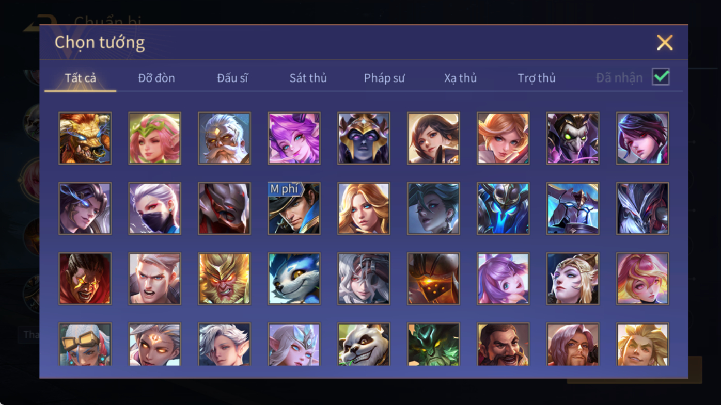
Task: Select the hero with goggles on head
Action: point(85,344)
